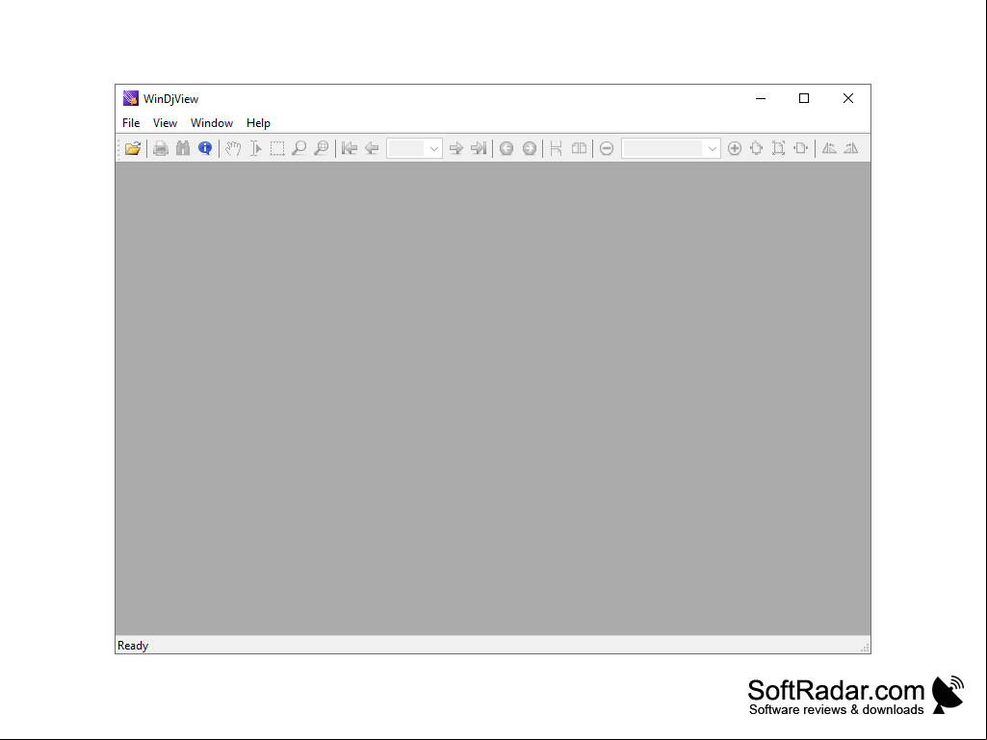The image size is (987, 740).
Task: Click the Print toolbar icon
Action: coord(161,148)
